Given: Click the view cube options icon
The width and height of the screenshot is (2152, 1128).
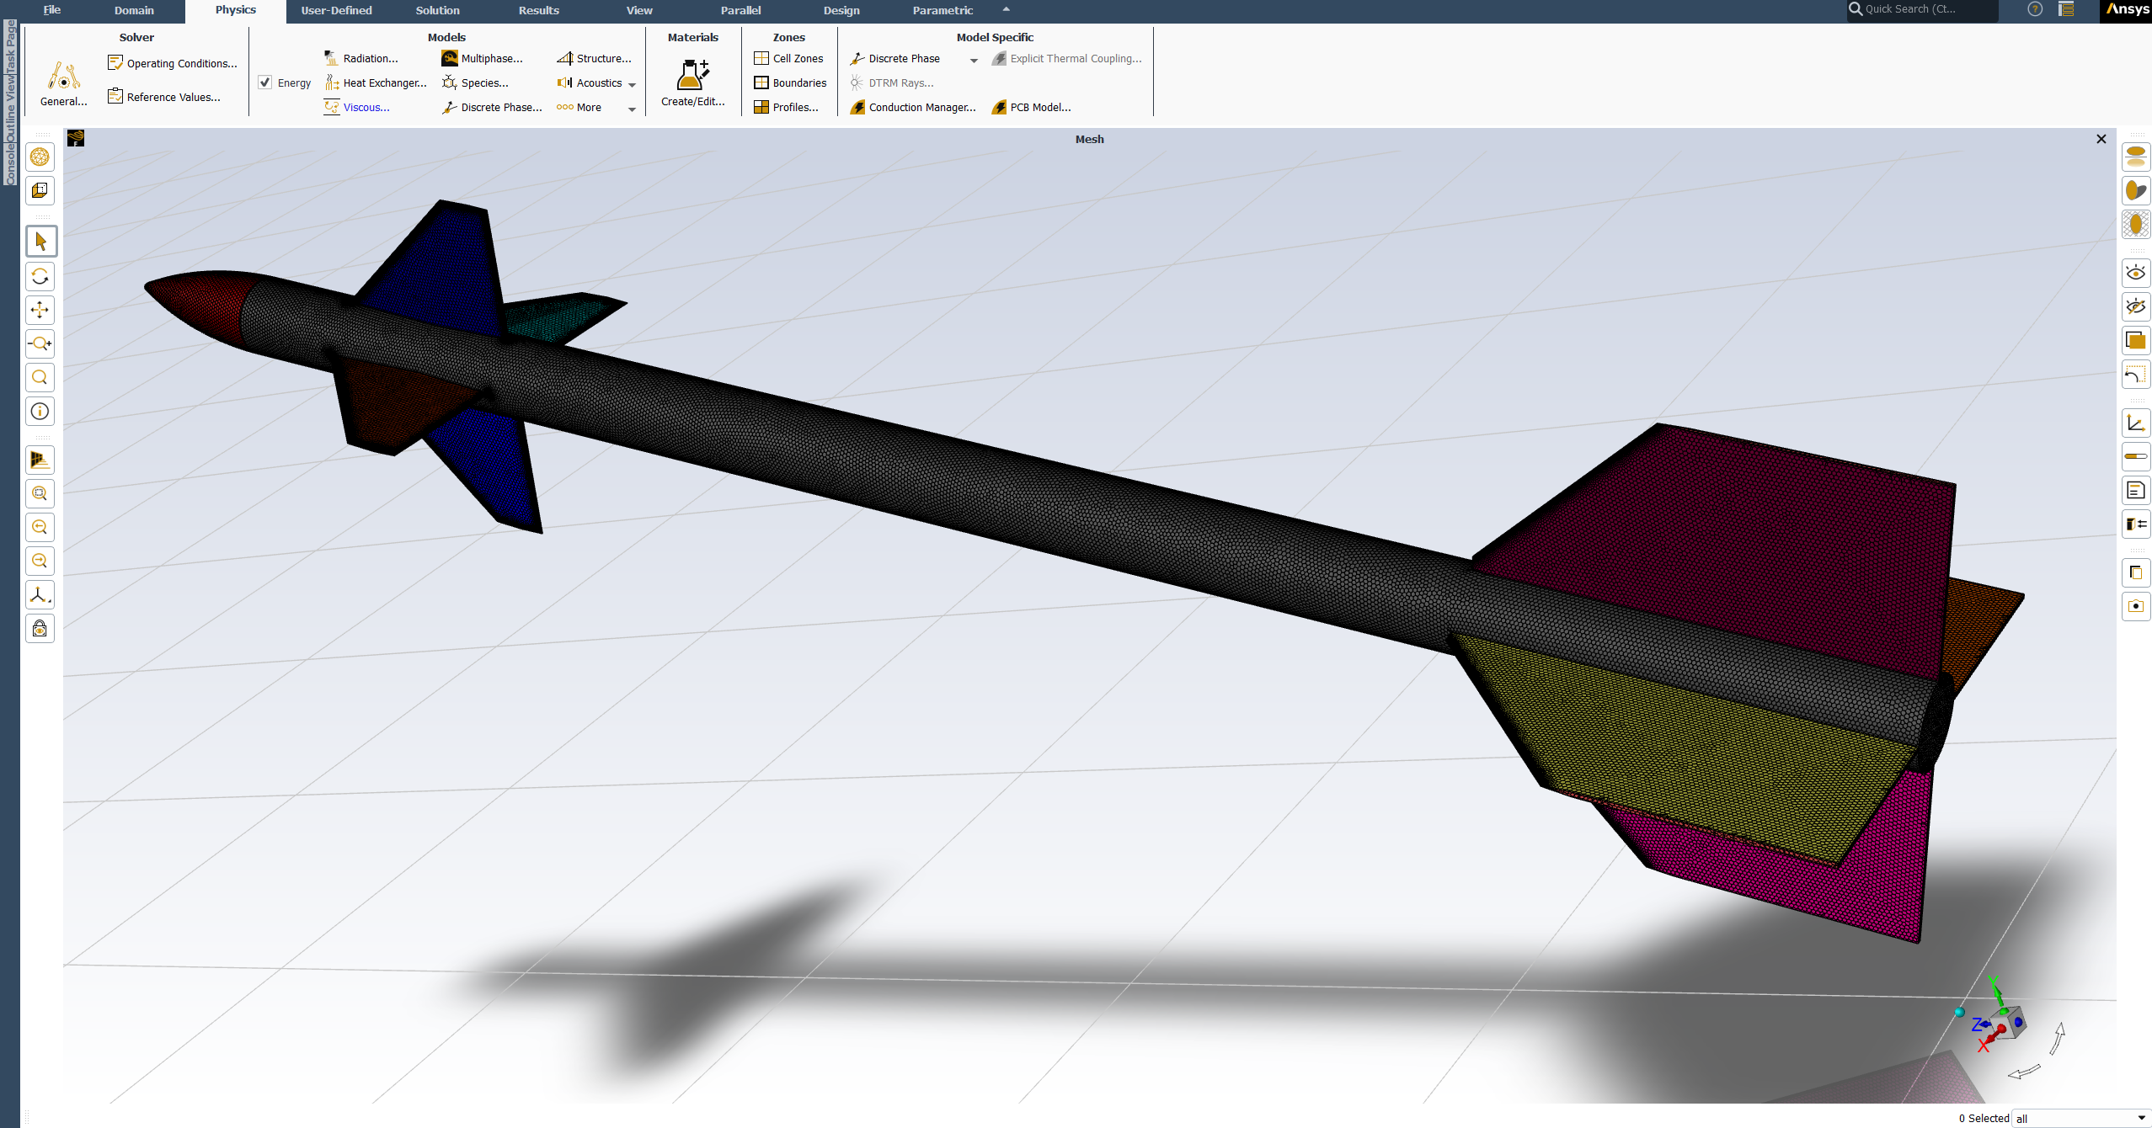Looking at the screenshot, I should click(40, 191).
